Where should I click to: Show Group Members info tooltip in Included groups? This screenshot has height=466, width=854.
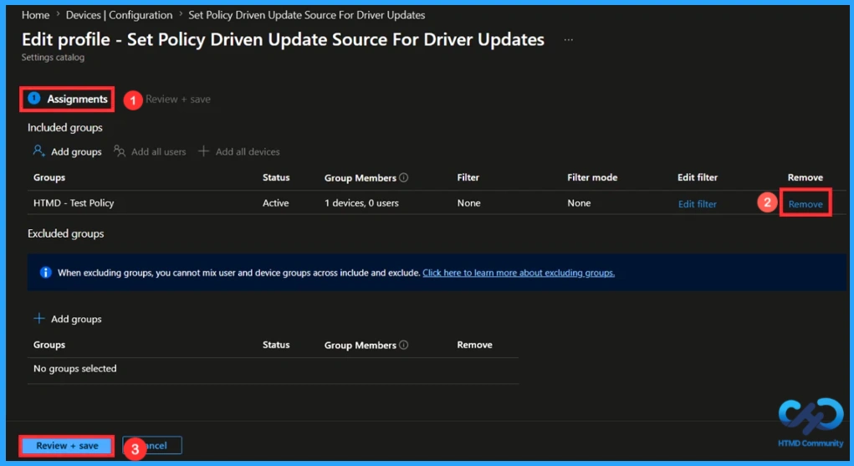[x=404, y=177]
